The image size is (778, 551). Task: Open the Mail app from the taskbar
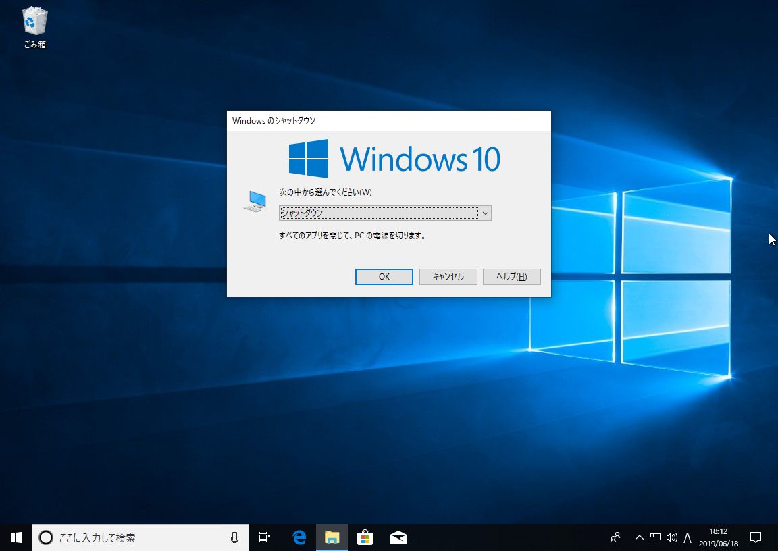pos(398,537)
